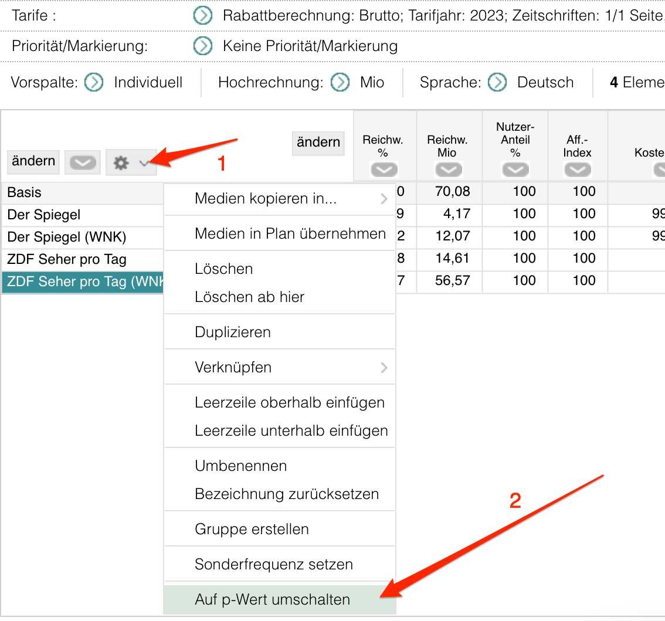
Task: Open dropdown under Aff.-Index column
Action: click(x=578, y=170)
